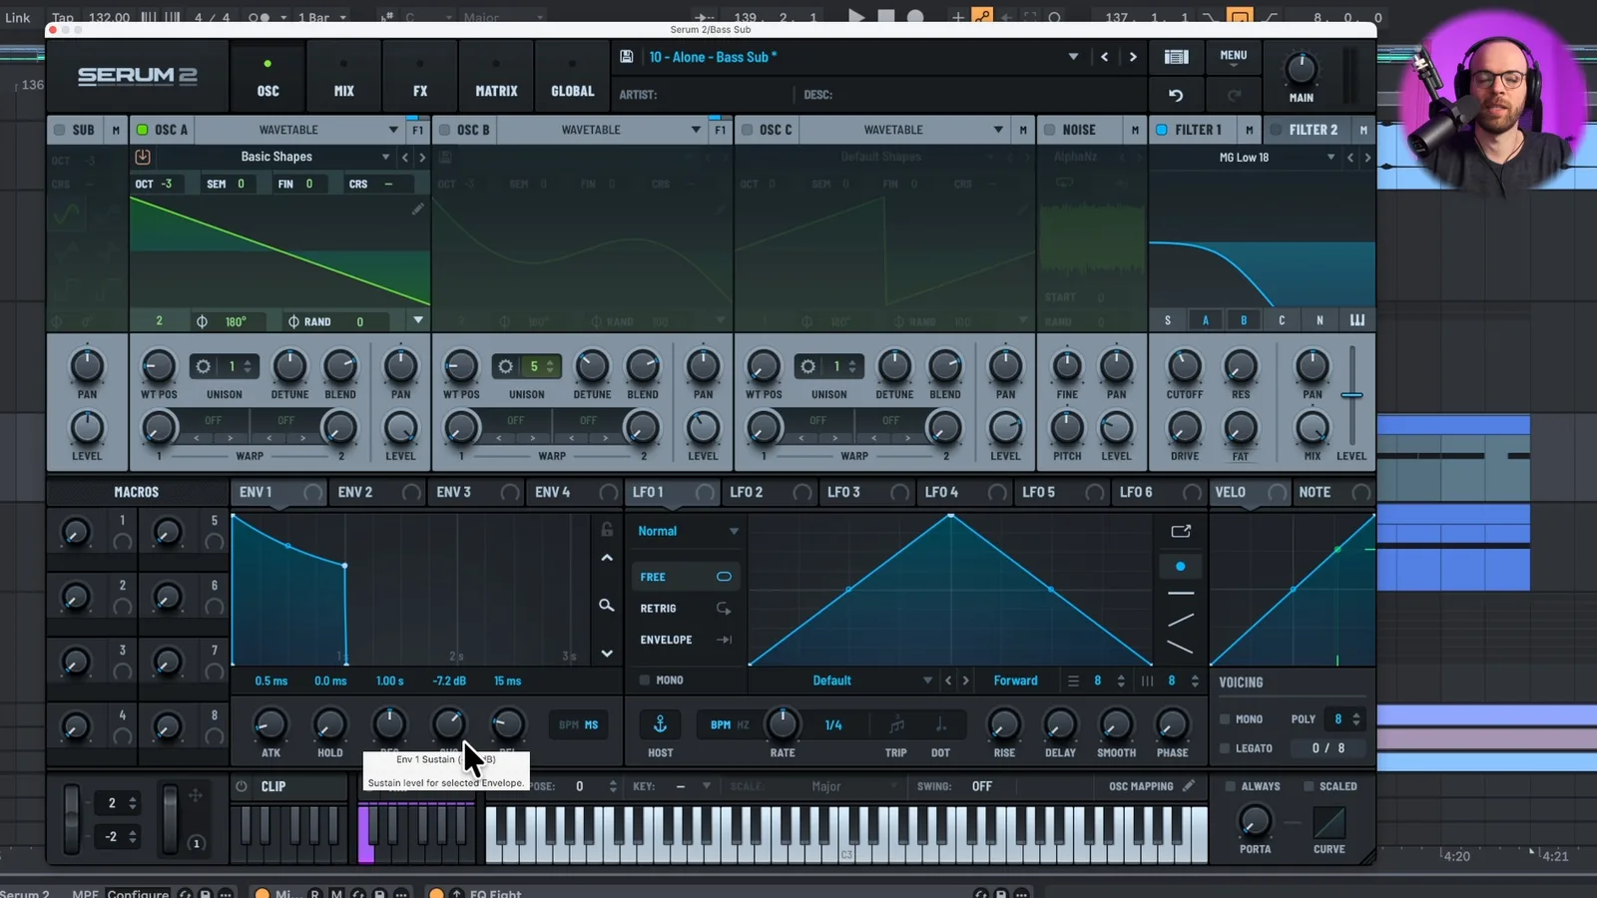Viewport: 1597px width, 898px height.
Task: Enable the NOISE oscillator
Action: (1049, 130)
